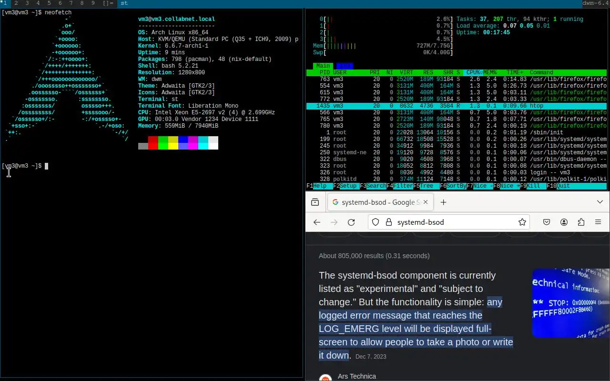610x381 pixels.
Task: Click the 'About 805,000 results' text
Action: click(x=374, y=256)
